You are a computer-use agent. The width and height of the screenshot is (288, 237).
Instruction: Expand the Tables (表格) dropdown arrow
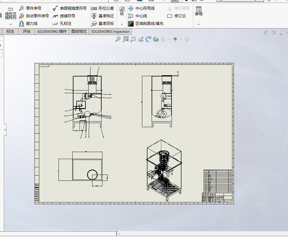click(198, 24)
